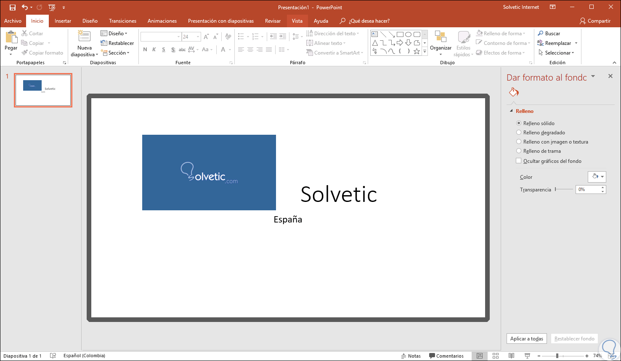The image size is (621, 361).
Task: Zoom in using the plus button
Action: click(586, 356)
